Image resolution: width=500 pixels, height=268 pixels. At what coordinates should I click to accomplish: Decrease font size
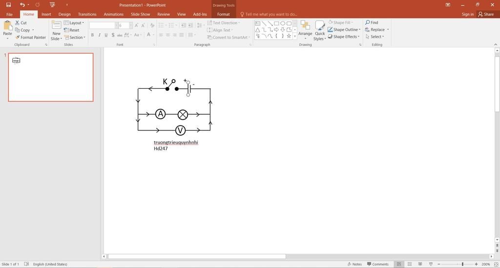tap(143, 25)
